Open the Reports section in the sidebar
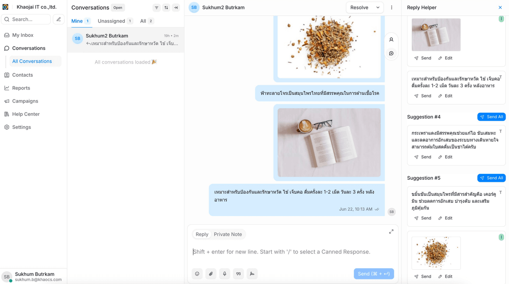 [22, 88]
